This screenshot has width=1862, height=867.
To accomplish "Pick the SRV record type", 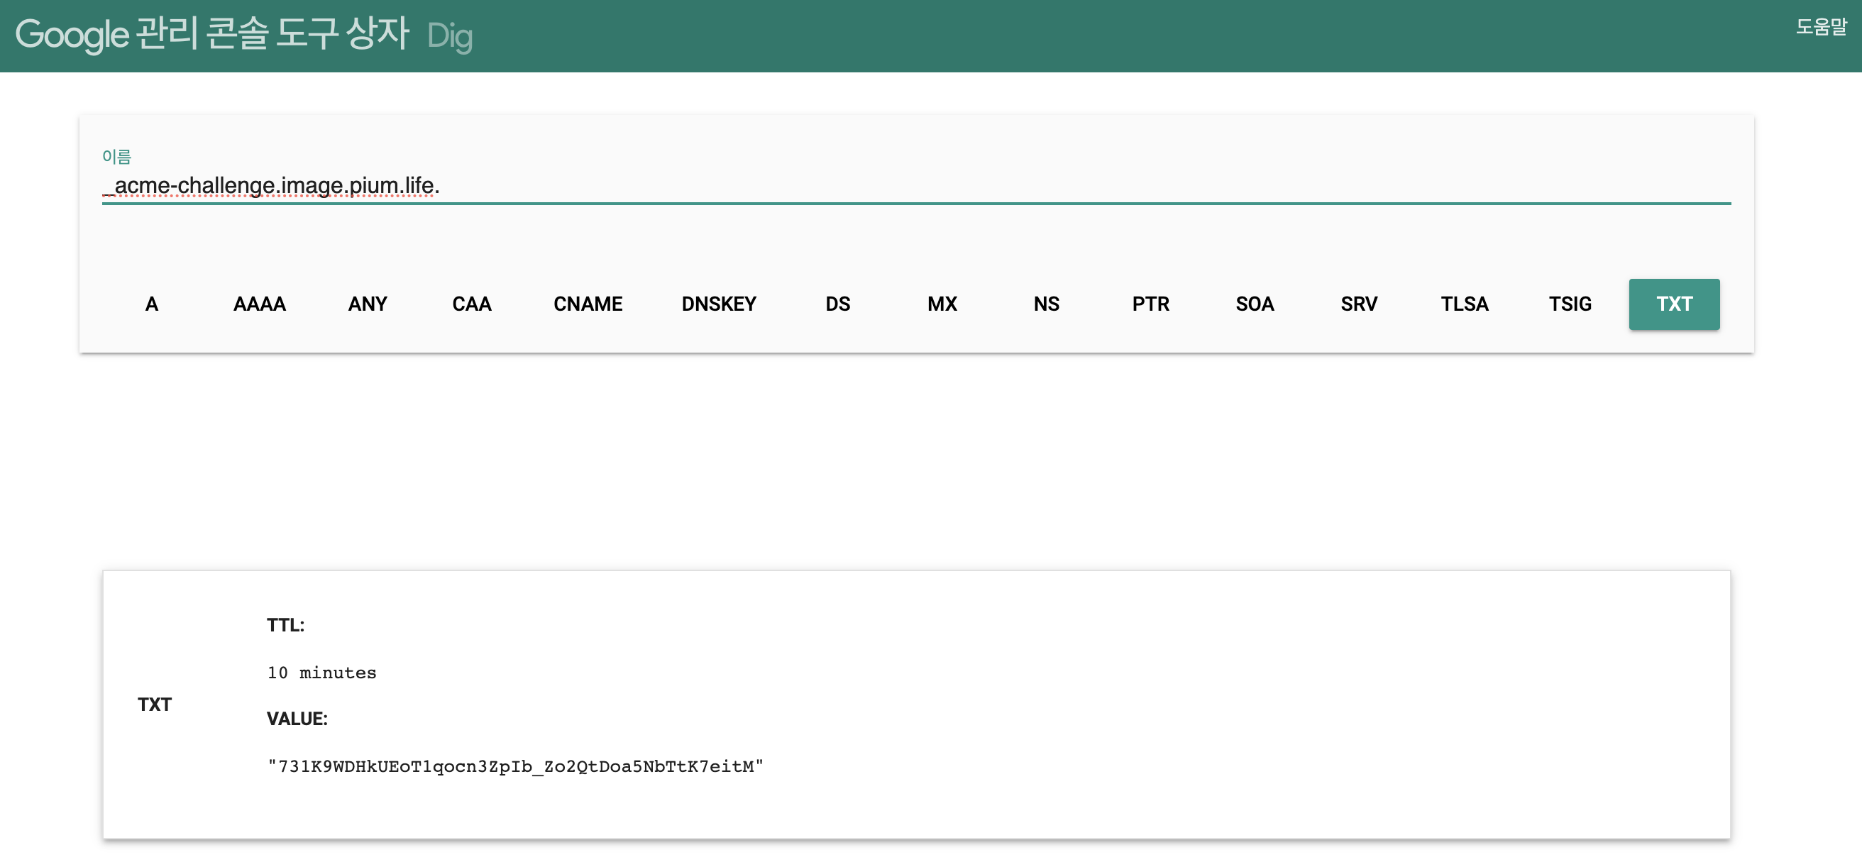I will [x=1358, y=304].
